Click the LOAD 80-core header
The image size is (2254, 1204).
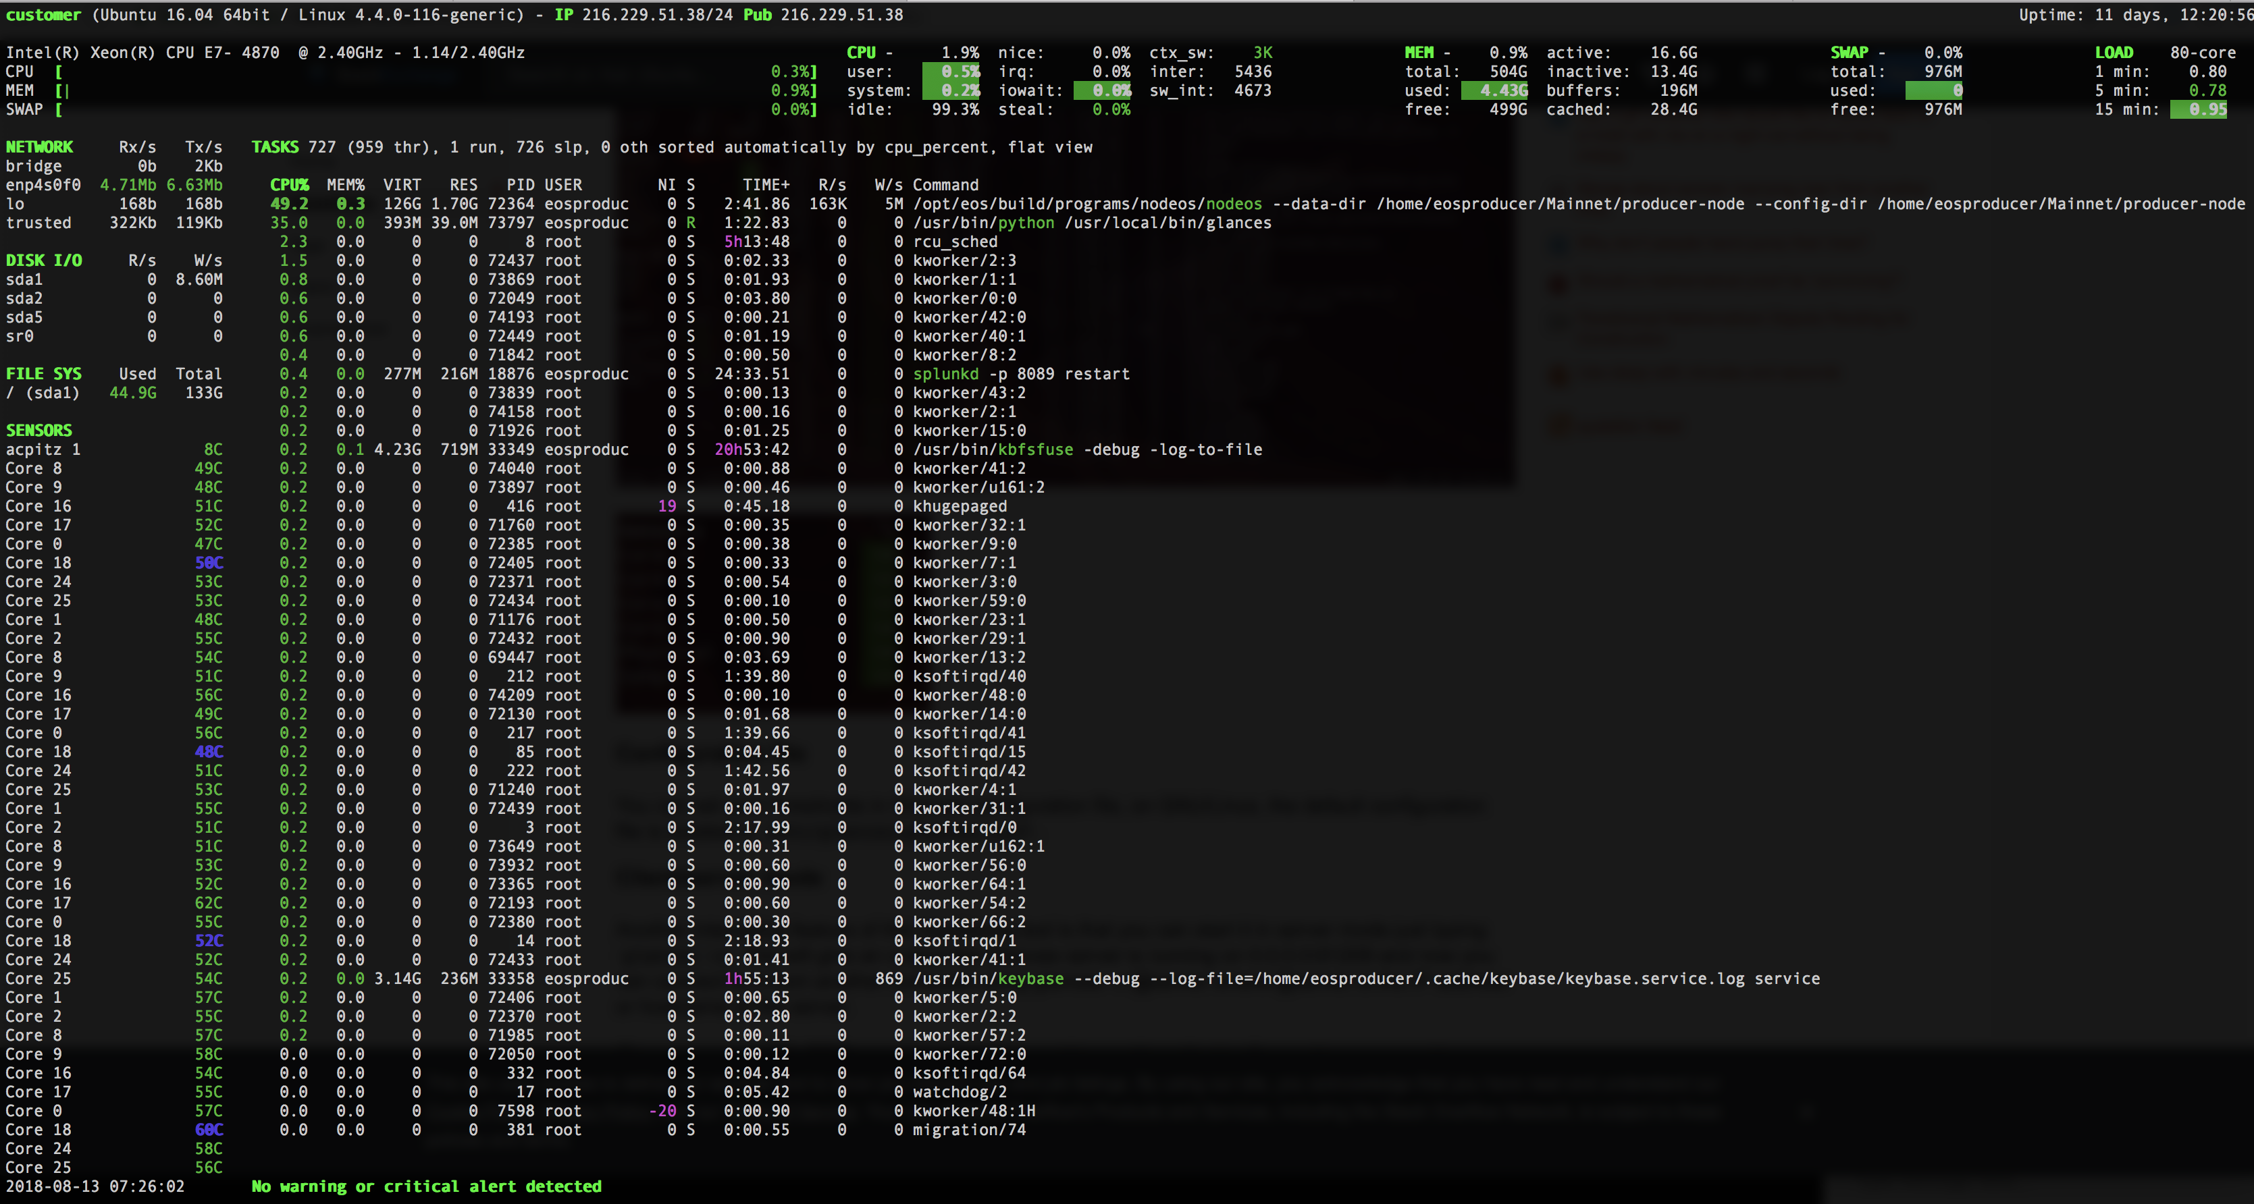2165,53
